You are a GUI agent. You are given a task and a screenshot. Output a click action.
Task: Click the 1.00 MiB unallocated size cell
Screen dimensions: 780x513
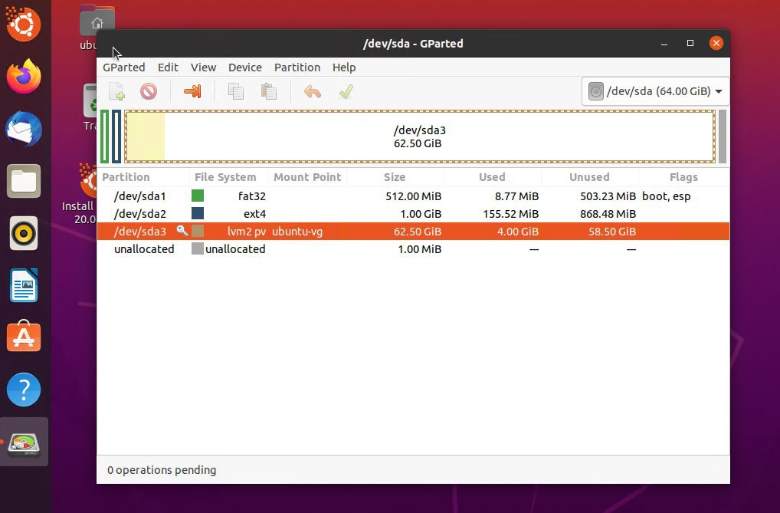[x=419, y=249]
